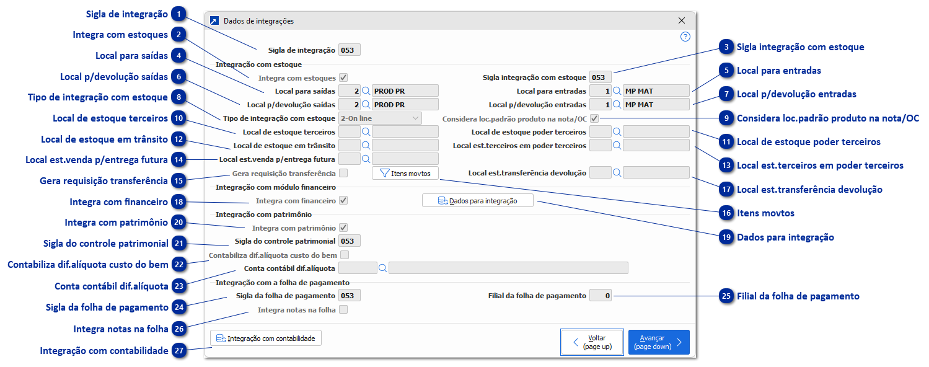
Task: Open lookup for Local de estoque poder terceiros
Action: (617, 131)
